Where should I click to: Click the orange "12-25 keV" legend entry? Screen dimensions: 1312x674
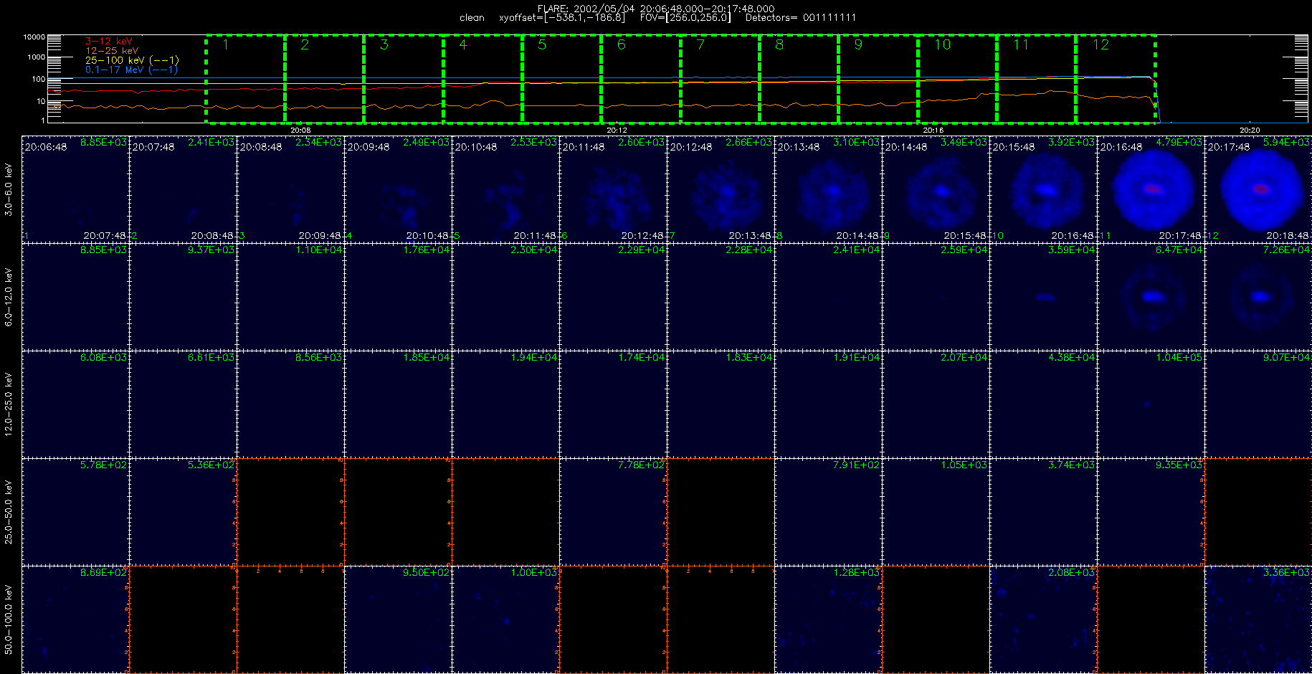pos(112,51)
